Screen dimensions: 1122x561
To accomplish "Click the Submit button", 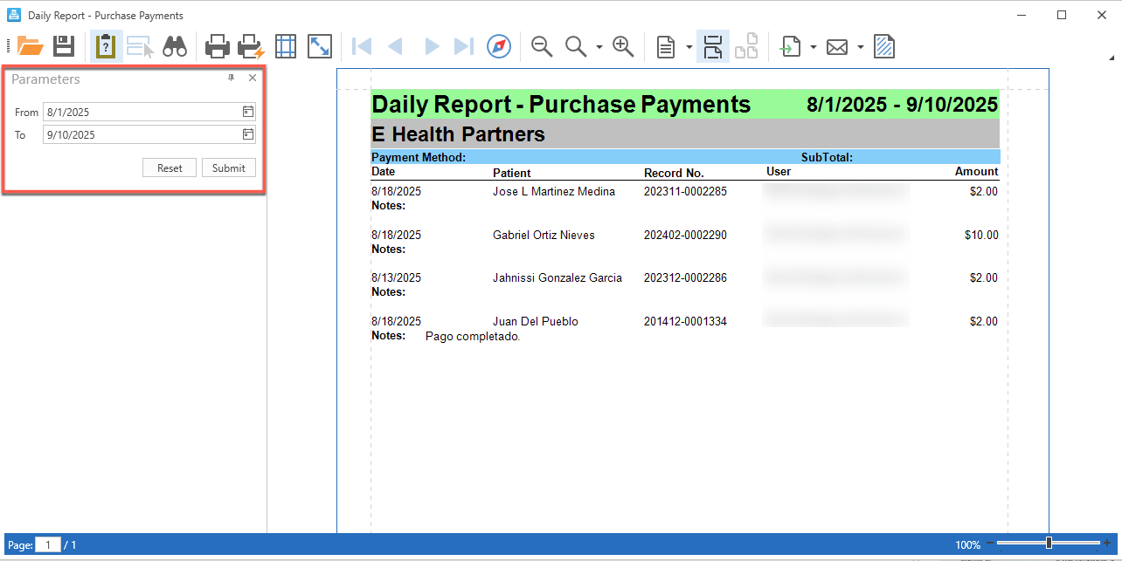I will point(229,168).
